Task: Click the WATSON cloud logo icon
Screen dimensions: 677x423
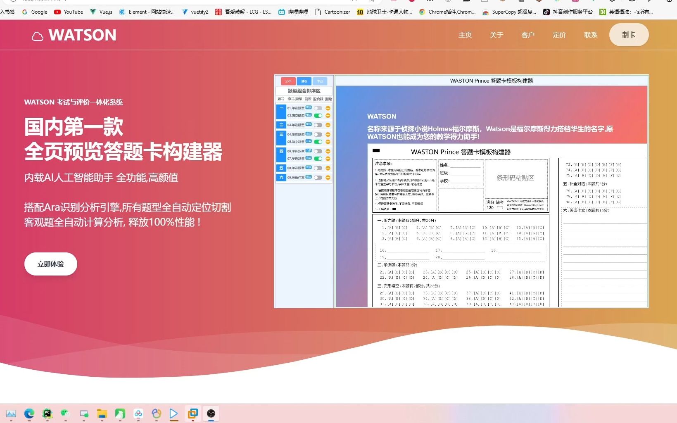Action: pyautogui.click(x=38, y=36)
